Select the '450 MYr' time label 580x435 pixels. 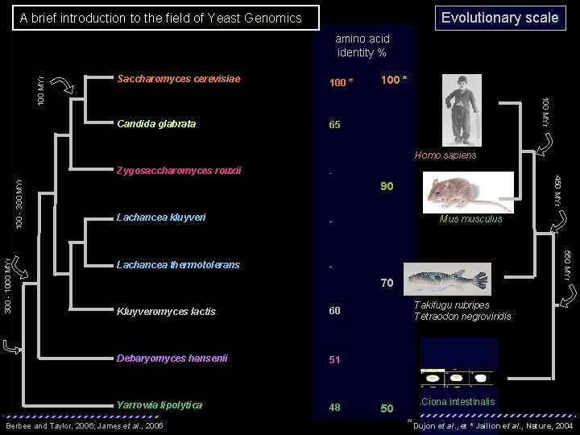point(557,191)
